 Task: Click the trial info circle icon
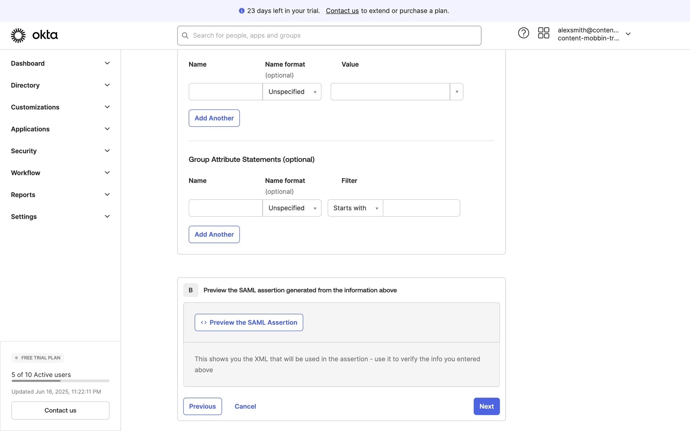pyautogui.click(x=241, y=11)
